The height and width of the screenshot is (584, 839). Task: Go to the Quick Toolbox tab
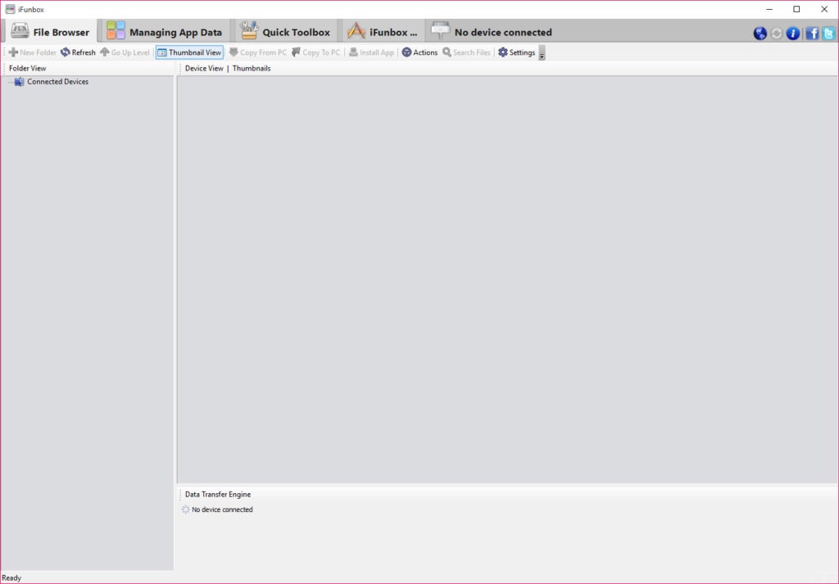285,32
